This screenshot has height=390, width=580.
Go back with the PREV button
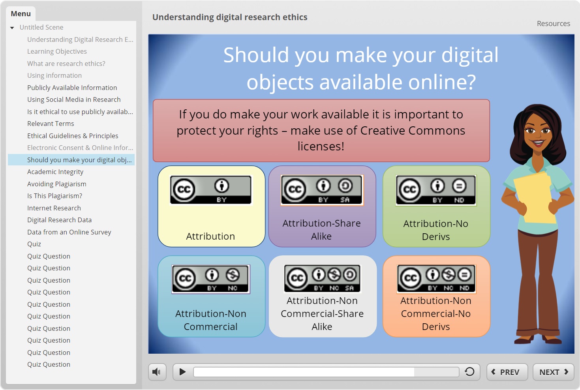pos(507,372)
